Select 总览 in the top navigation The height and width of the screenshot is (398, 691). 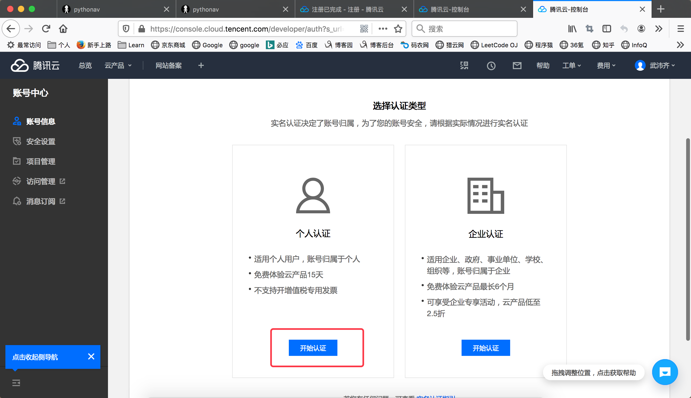tap(85, 66)
